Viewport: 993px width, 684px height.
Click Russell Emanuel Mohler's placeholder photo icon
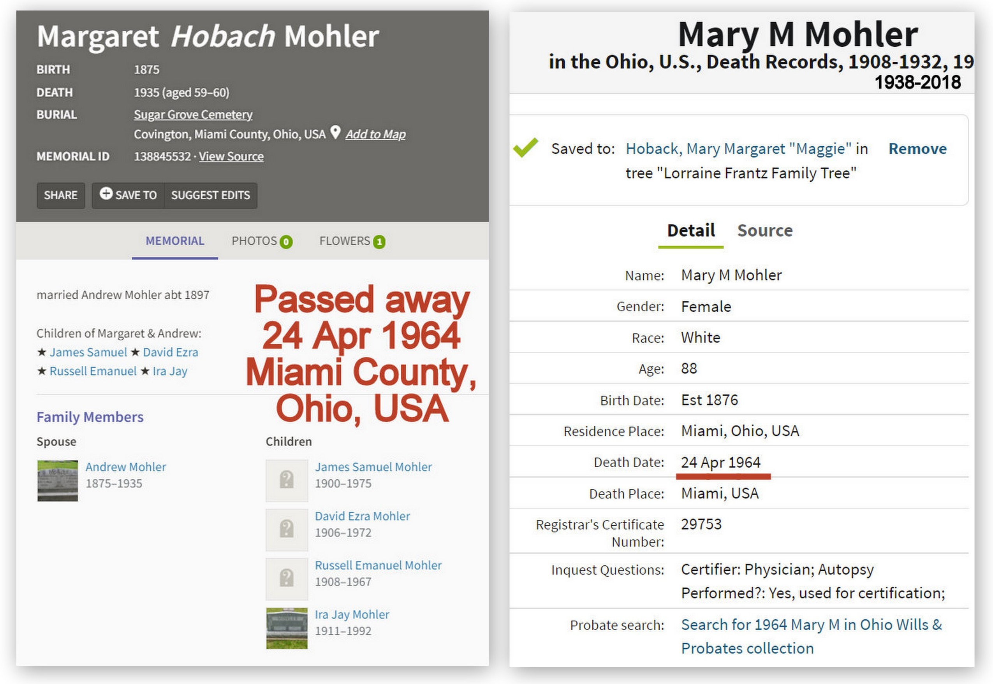click(287, 579)
